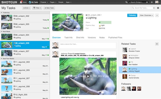Open Johnny Duguid's profile link

tap(67, 53)
